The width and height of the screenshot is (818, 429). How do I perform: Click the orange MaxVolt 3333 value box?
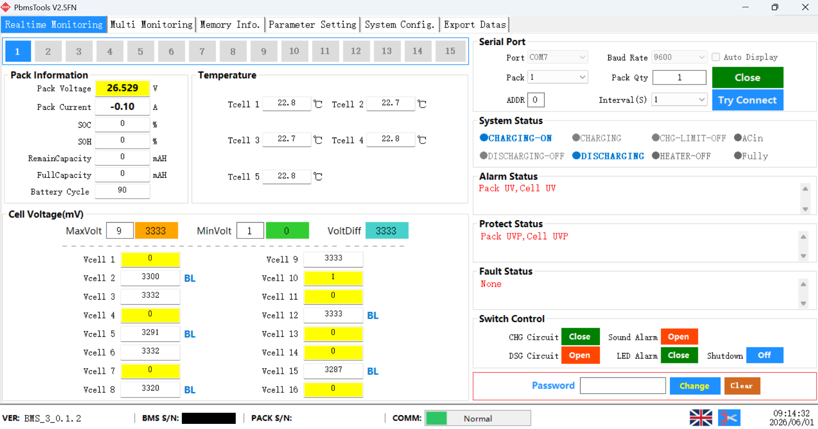[156, 231]
